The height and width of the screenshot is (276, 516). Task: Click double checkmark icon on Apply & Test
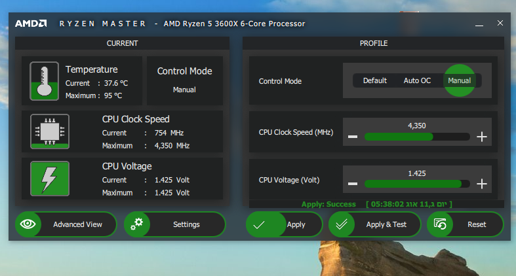pyautogui.click(x=342, y=224)
